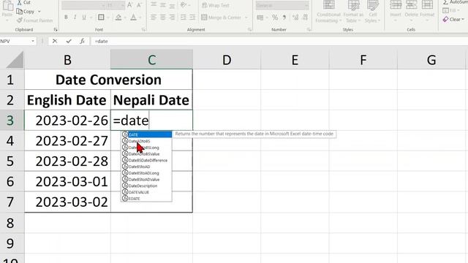
Task: Apply Percent Style
Action: point(275,18)
